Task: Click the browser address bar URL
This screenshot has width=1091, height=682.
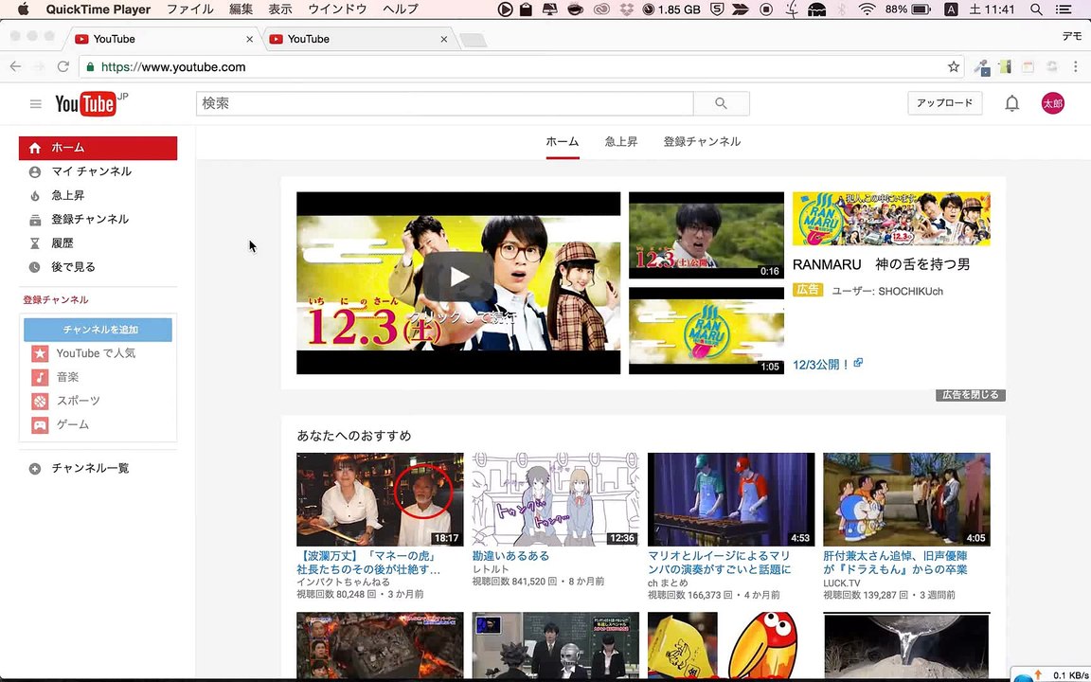Action: [173, 67]
